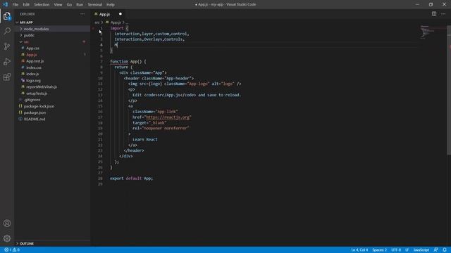Click the editor vertical scrollbar

point(449,91)
